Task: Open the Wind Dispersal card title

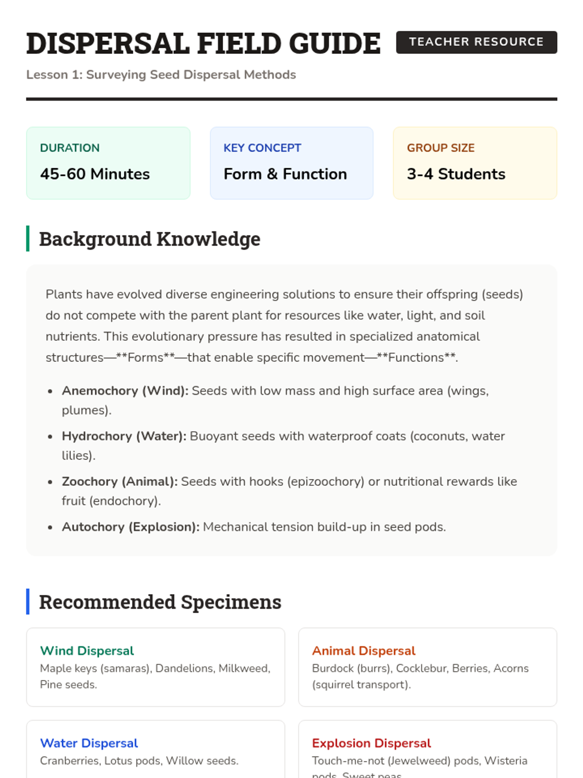Action: click(x=87, y=651)
